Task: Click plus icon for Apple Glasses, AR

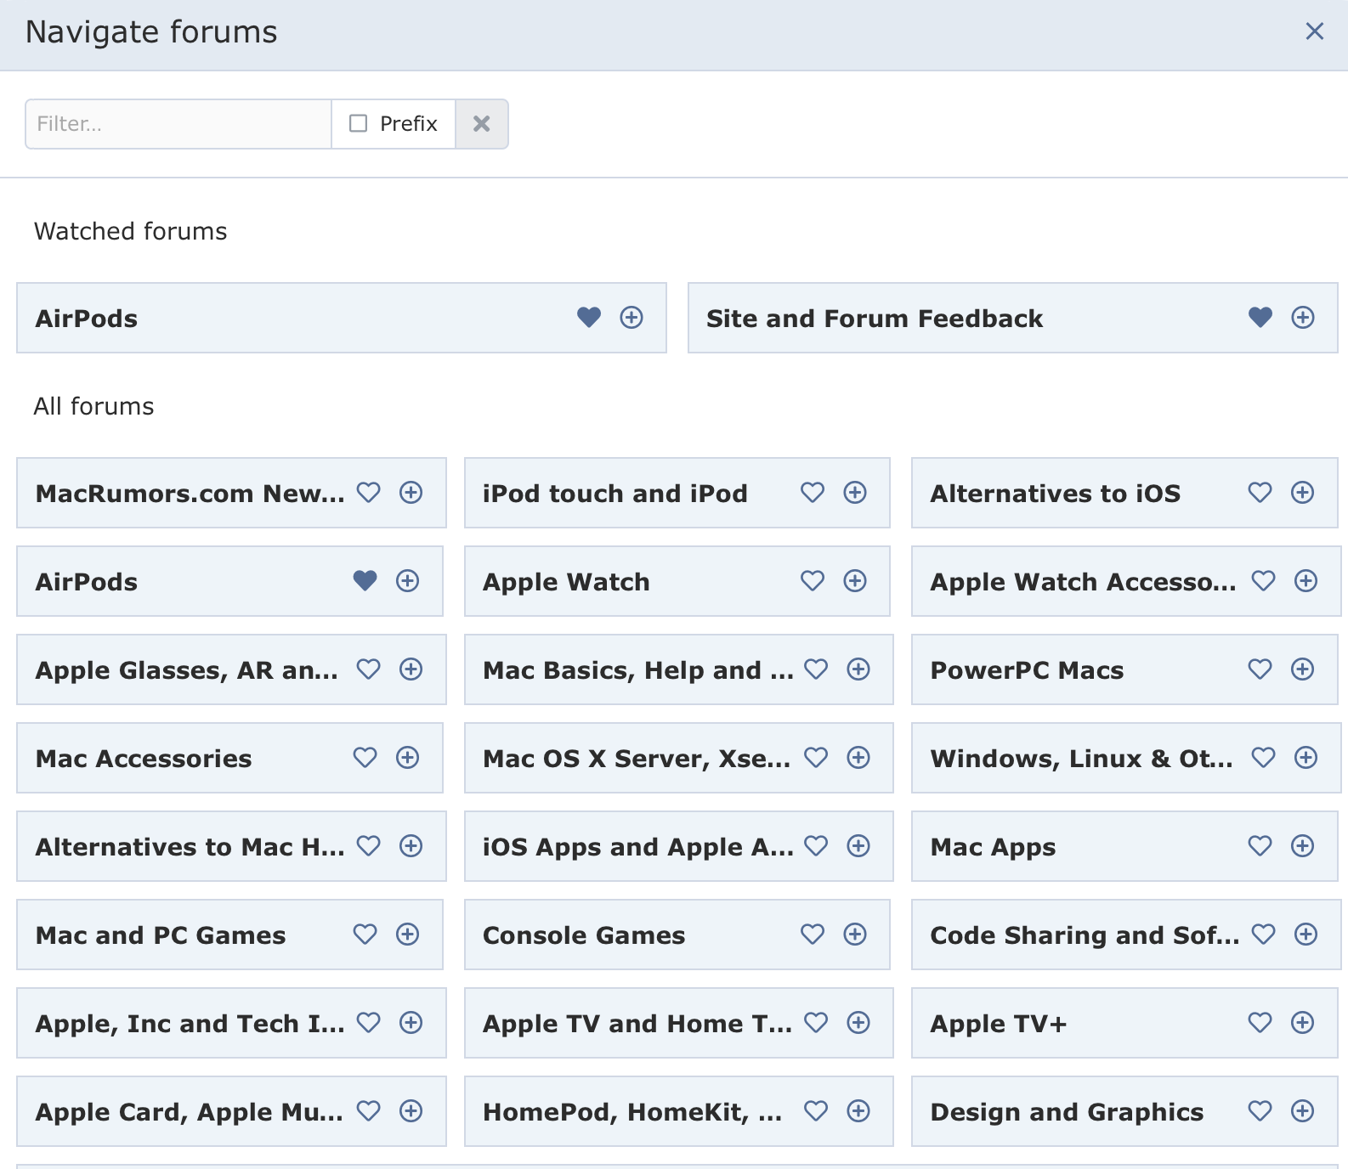Action: 411,669
